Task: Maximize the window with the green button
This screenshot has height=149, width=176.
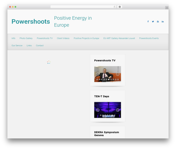Action: [x=15, y=7]
